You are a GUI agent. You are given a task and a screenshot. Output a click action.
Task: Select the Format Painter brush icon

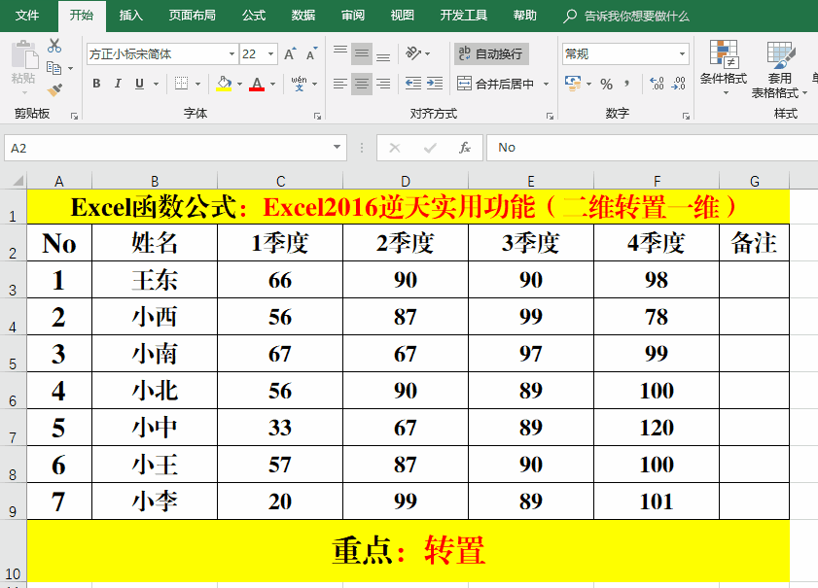click(x=54, y=89)
